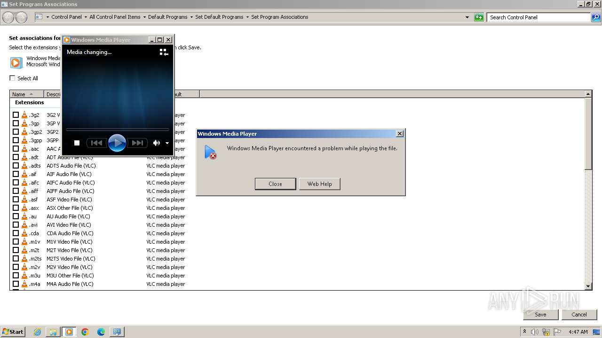
Task: Open Google Chrome from taskbar
Action: tap(85, 332)
